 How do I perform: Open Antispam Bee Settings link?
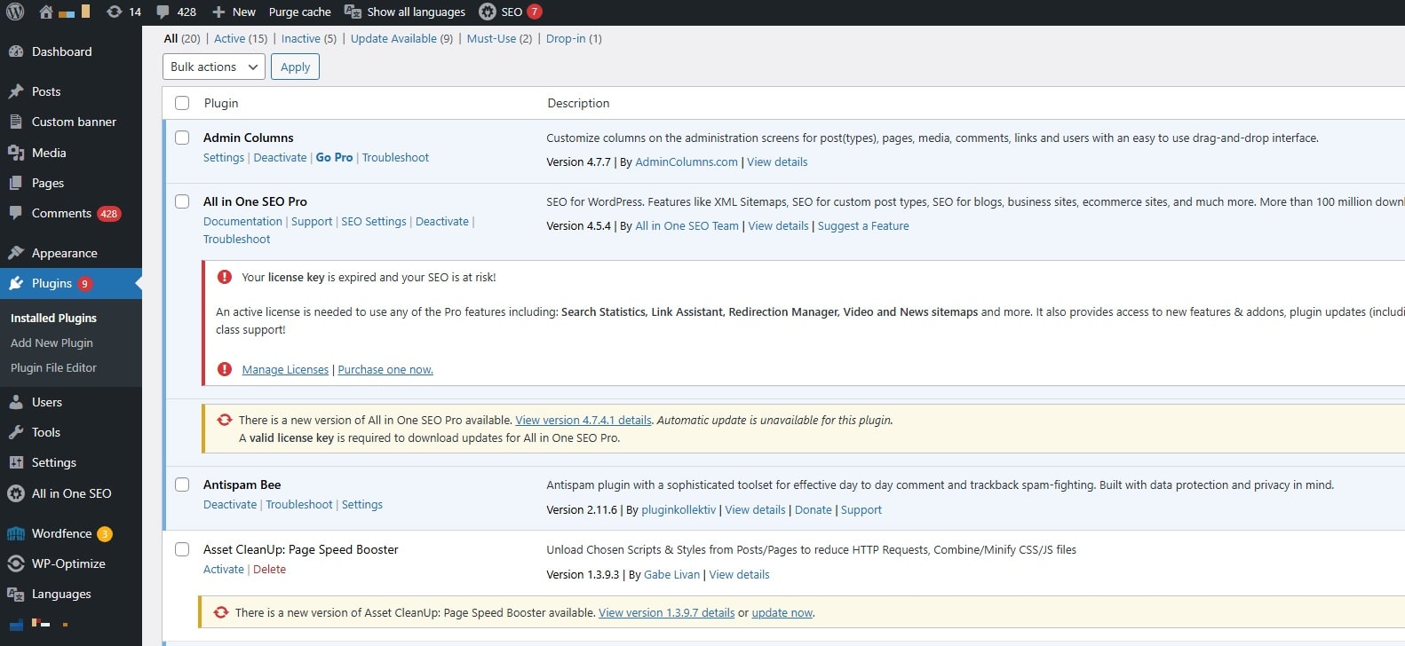(362, 504)
